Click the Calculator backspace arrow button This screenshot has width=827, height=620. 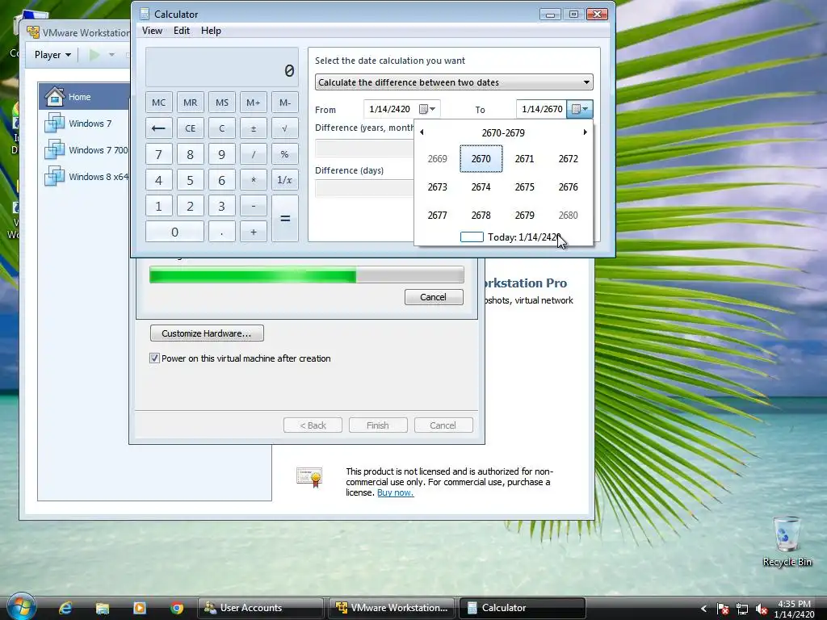coord(158,128)
